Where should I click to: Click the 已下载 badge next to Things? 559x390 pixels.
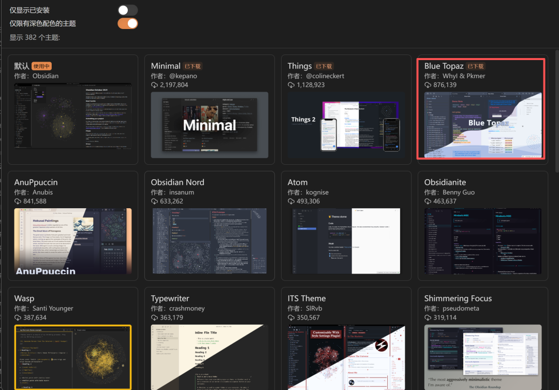click(x=323, y=66)
